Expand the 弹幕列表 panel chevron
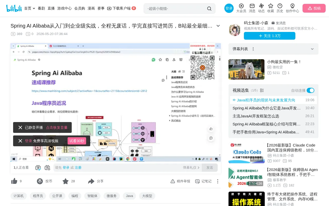This screenshot has width=329, height=206. [312, 49]
